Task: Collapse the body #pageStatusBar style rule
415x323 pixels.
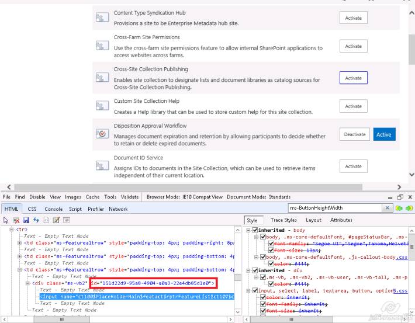Action: tap(256, 237)
